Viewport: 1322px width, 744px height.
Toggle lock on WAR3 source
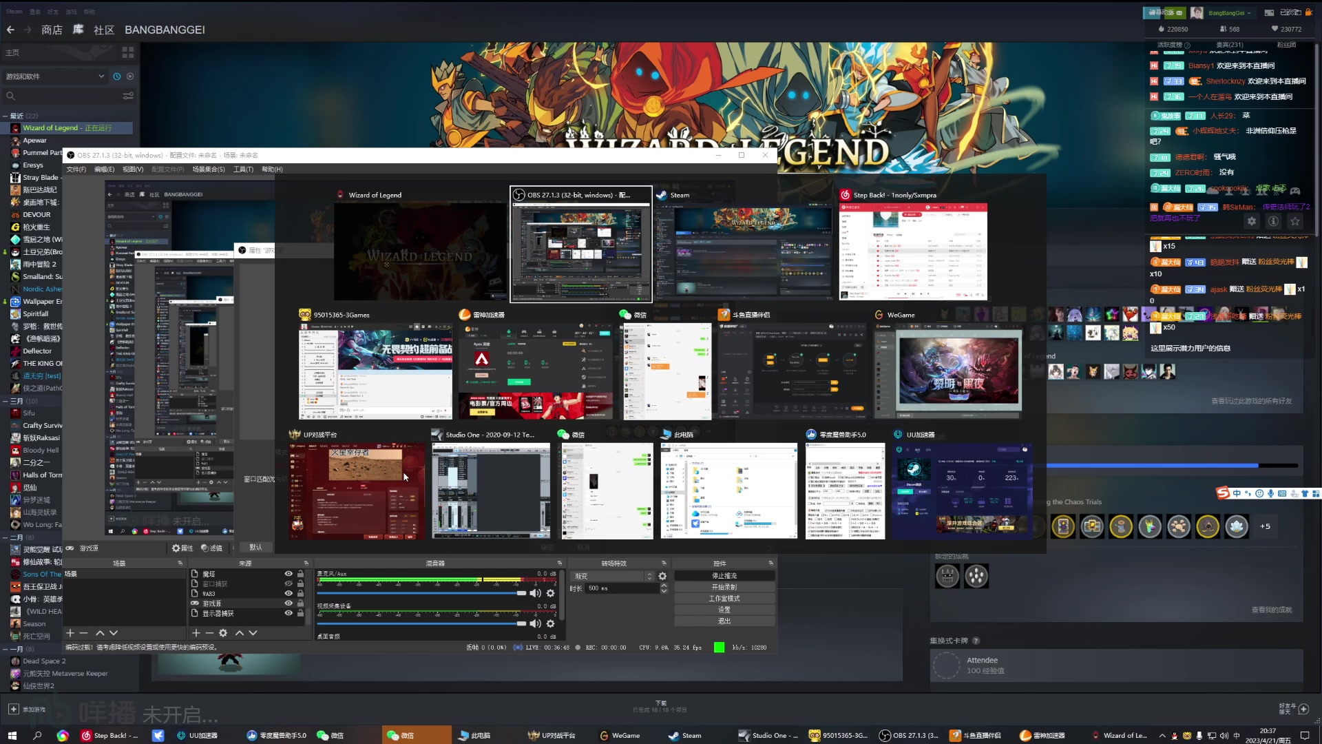pos(300,593)
